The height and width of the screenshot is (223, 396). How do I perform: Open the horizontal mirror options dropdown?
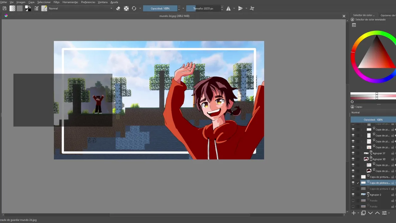[234, 8]
